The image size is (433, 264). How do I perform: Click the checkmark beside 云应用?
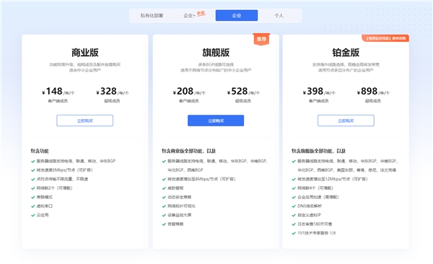(33, 215)
